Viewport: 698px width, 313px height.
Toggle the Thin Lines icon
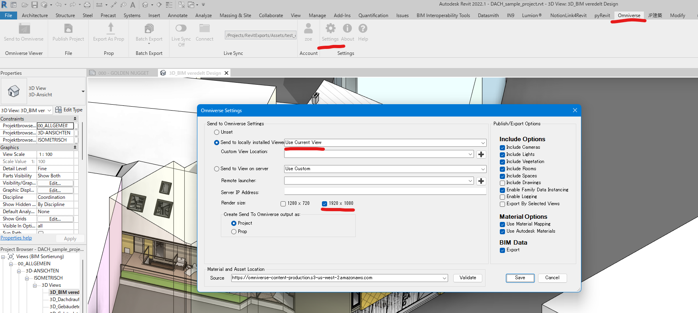tap(169, 5)
